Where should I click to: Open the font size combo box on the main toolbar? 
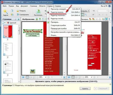tap(103, 11)
